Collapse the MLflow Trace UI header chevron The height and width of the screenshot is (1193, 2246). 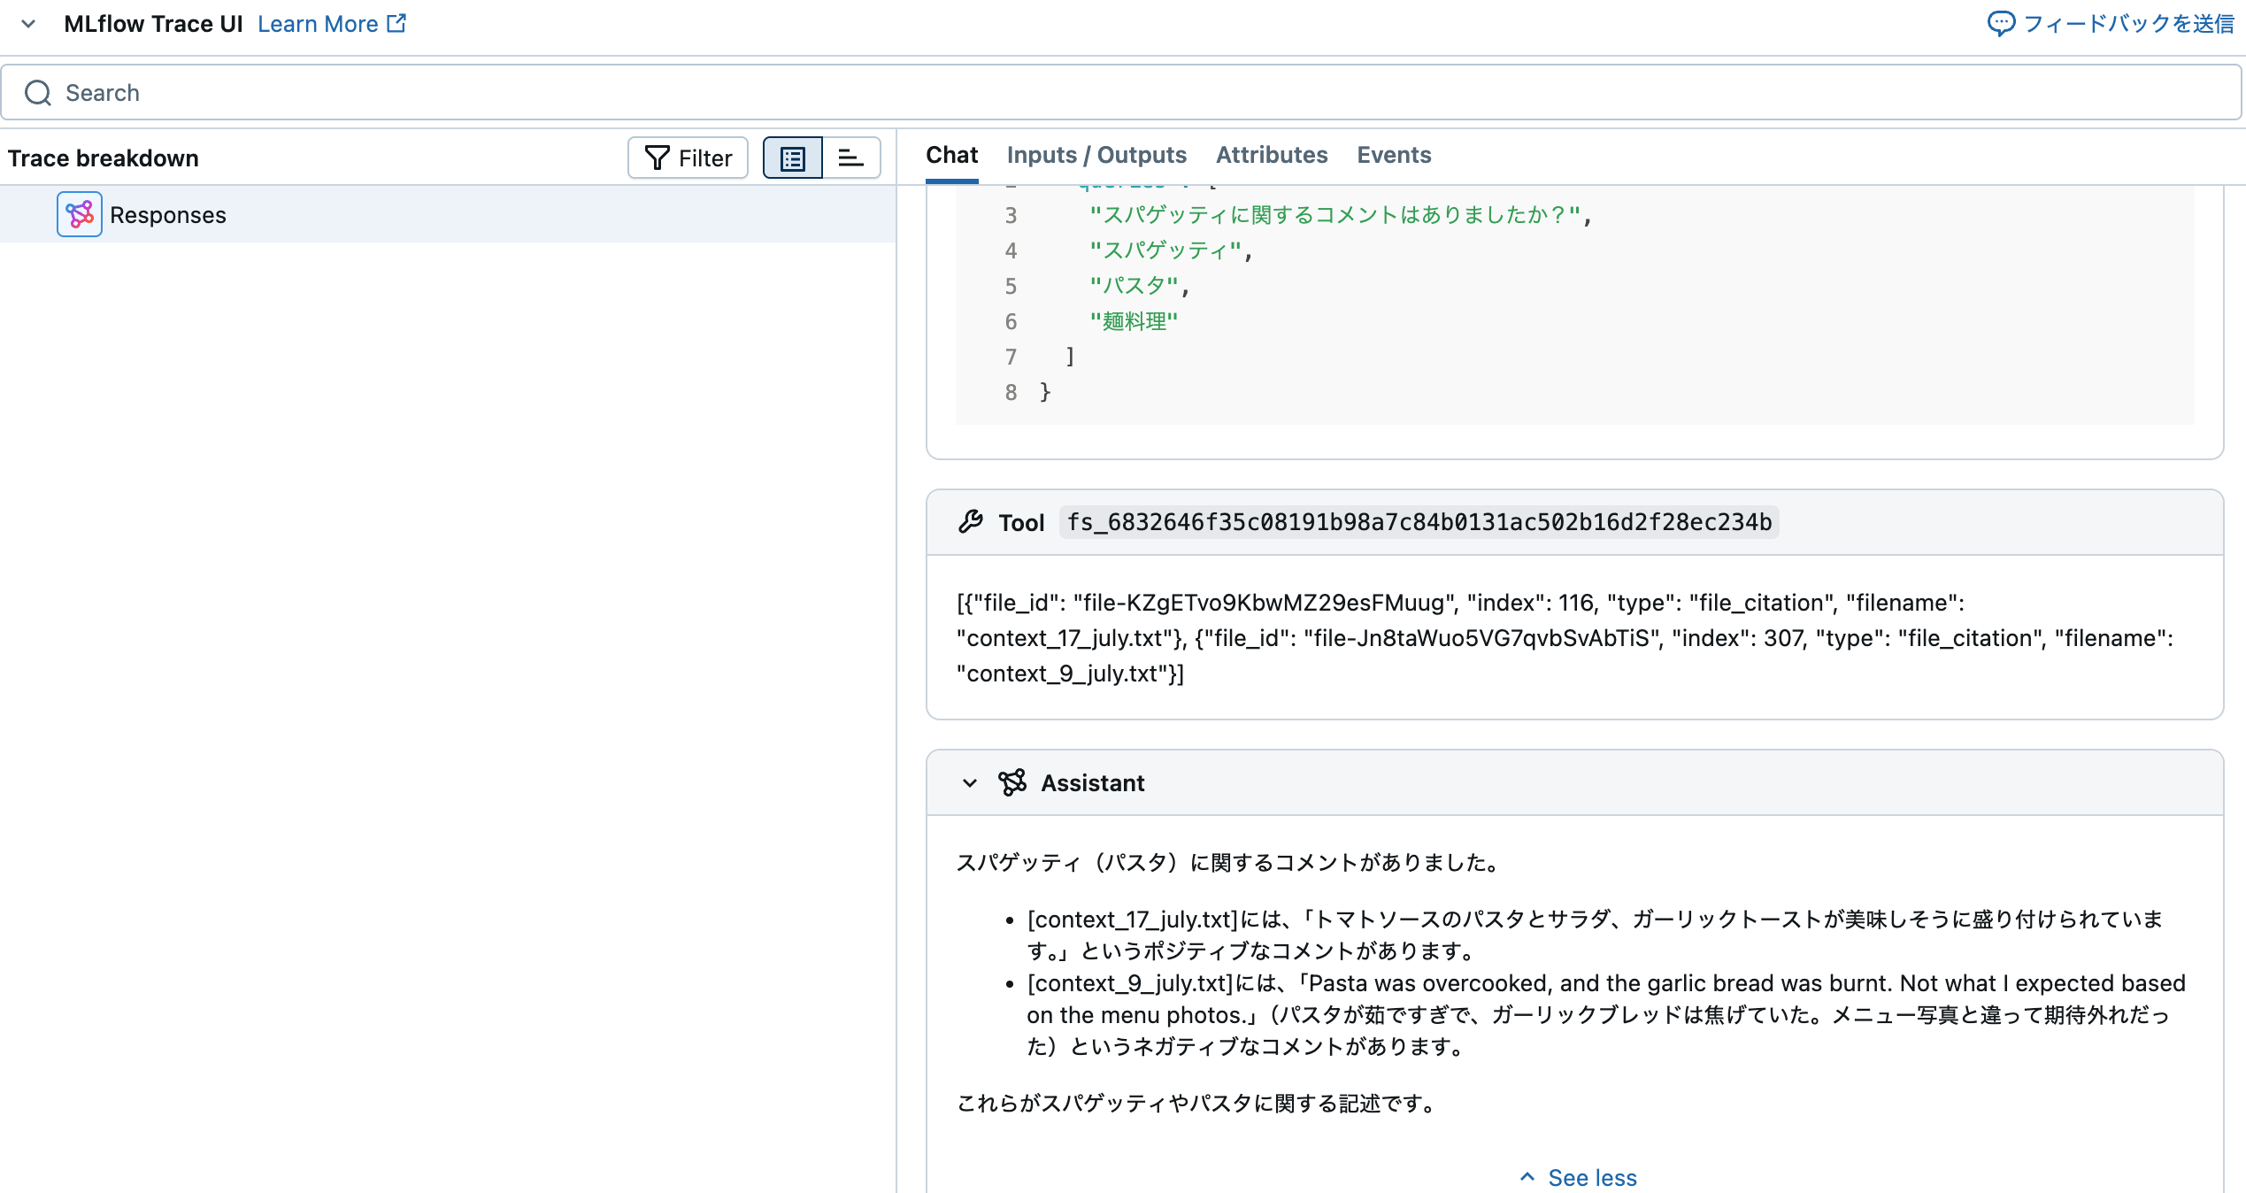[28, 24]
